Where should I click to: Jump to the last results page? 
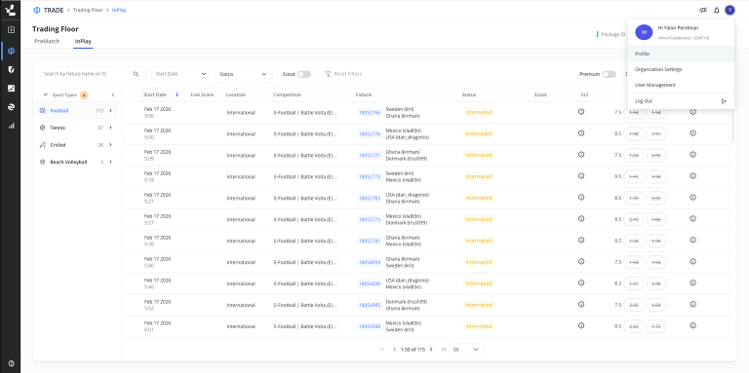(444, 350)
